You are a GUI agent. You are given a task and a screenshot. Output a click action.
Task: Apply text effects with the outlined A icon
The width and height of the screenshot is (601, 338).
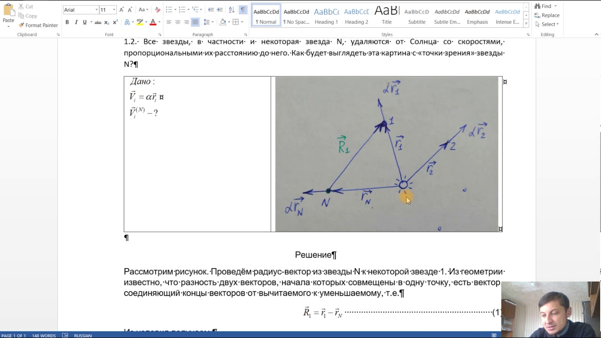[127, 22]
